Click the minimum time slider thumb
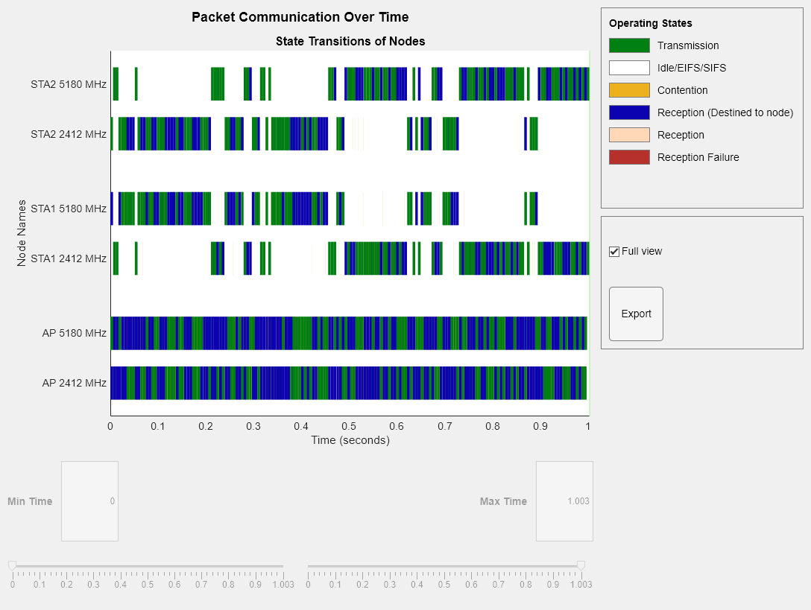811x610 pixels. coord(12,566)
